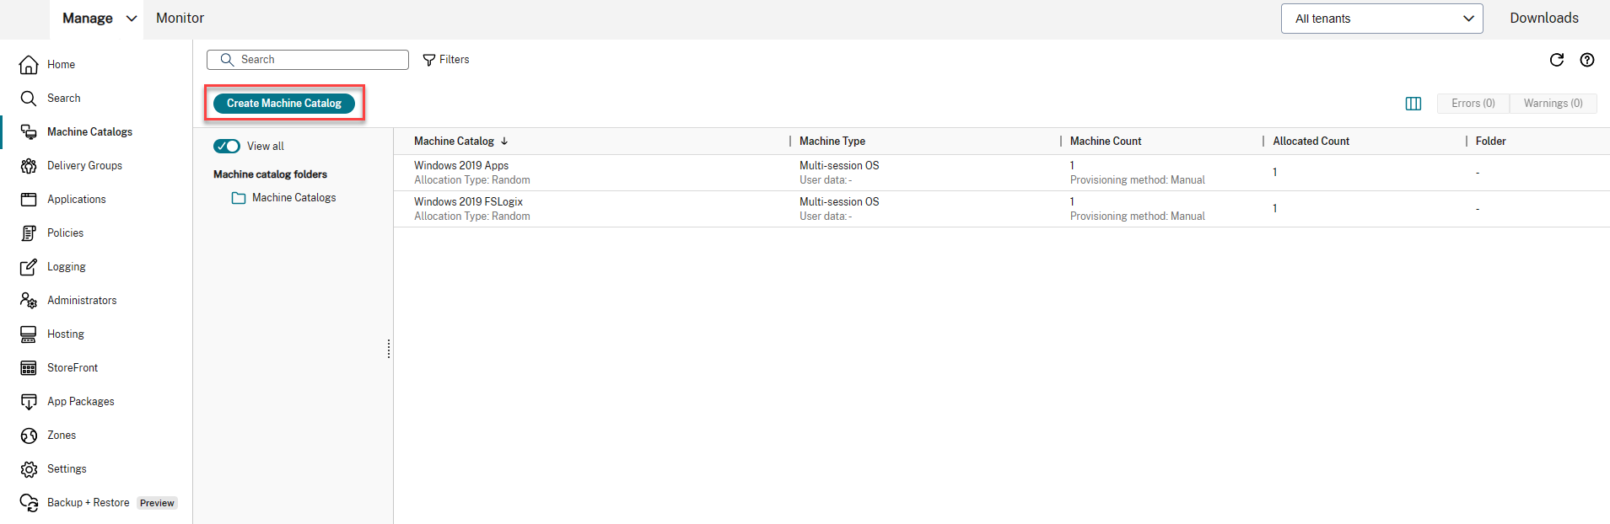Viewport: 1610px width, 524px height.
Task: Open Zones from the sidebar
Action: click(61, 436)
